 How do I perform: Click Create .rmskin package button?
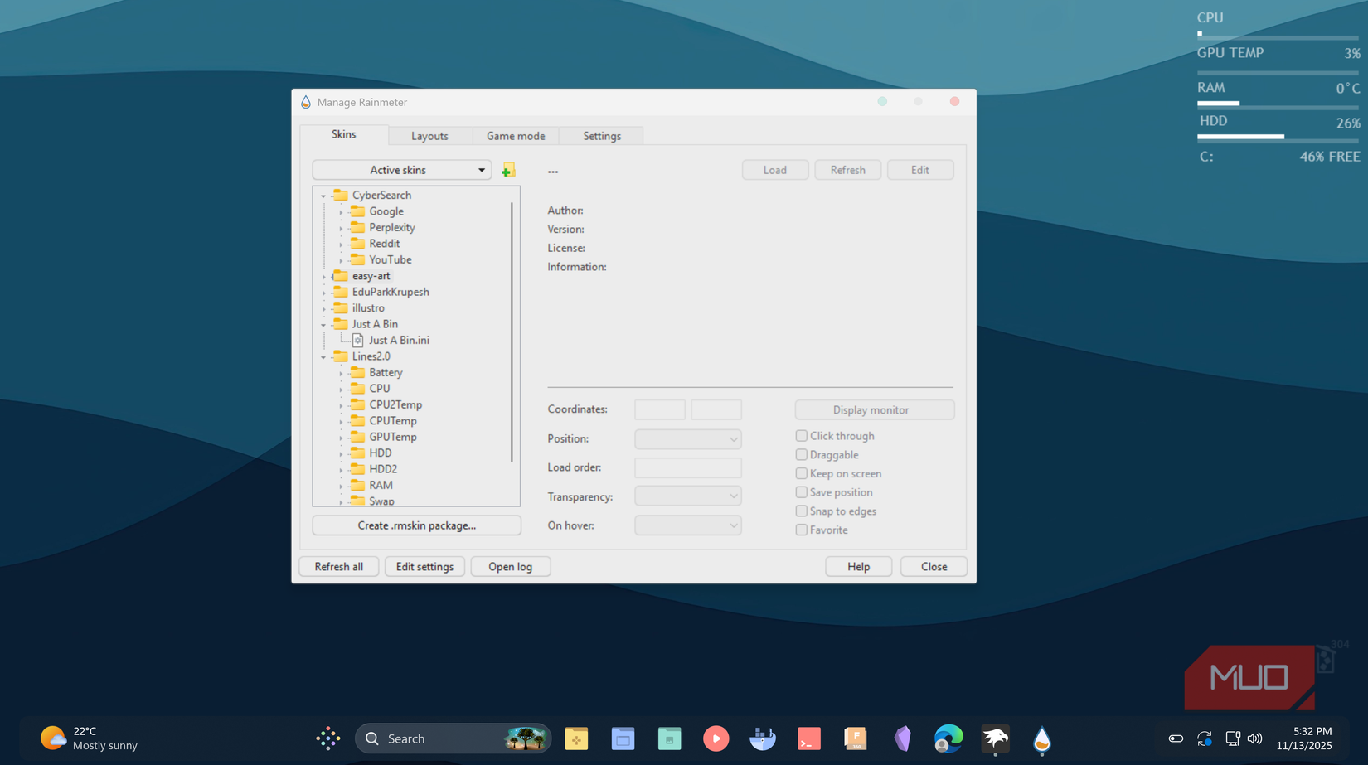click(416, 525)
